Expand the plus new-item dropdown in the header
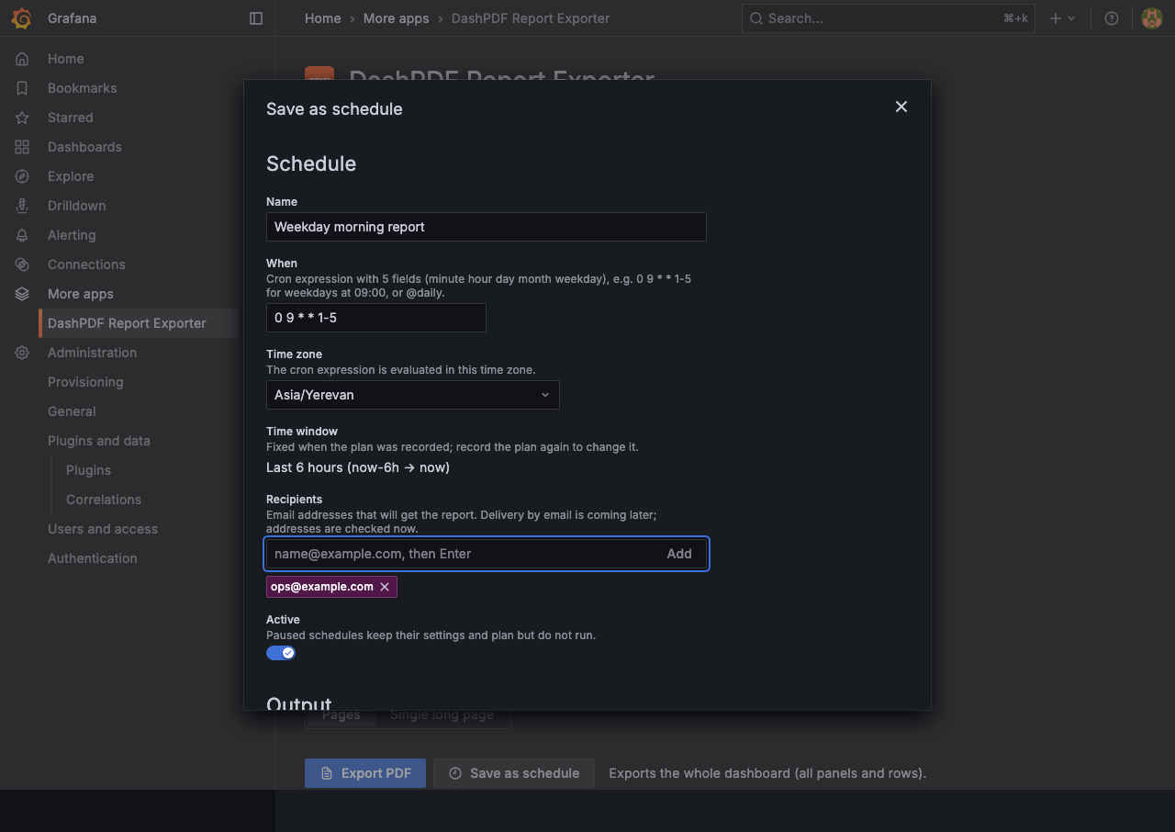1175x832 pixels. coord(1062,18)
